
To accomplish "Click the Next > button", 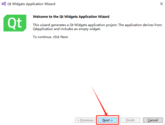I will pos(108,120).
